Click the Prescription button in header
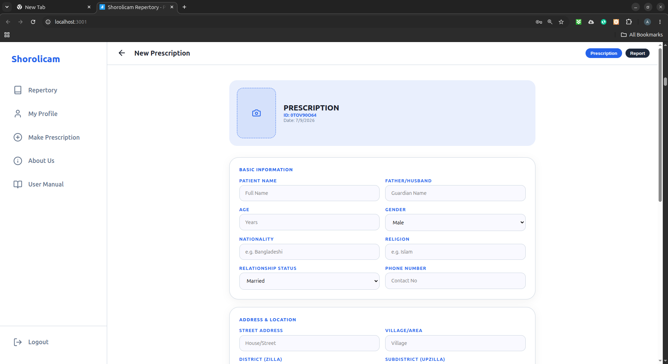The image size is (668, 364). click(603, 53)
